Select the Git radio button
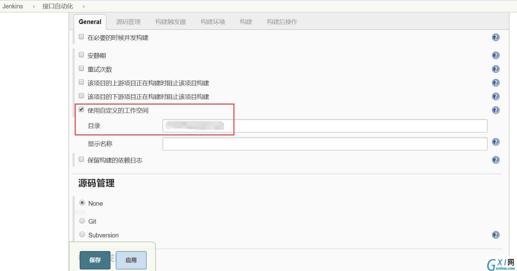The width and height of the screenshot is (517, 271). 82,221
